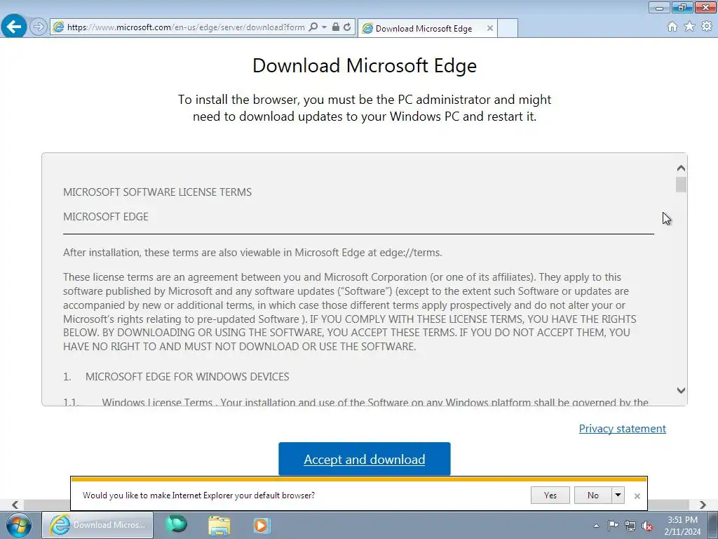Open the Home page icon

tap(672, 27)
